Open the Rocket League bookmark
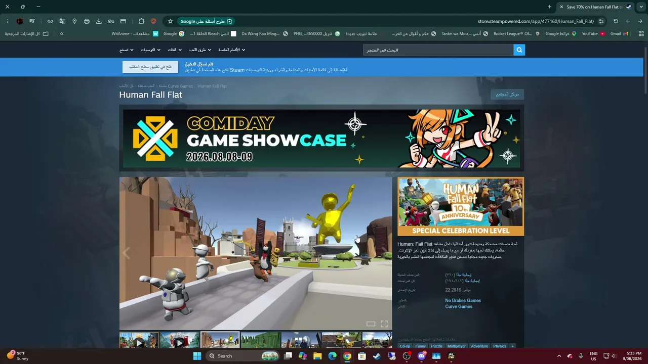The width and height of the screenshot is (648, 364). click(516, 34)
